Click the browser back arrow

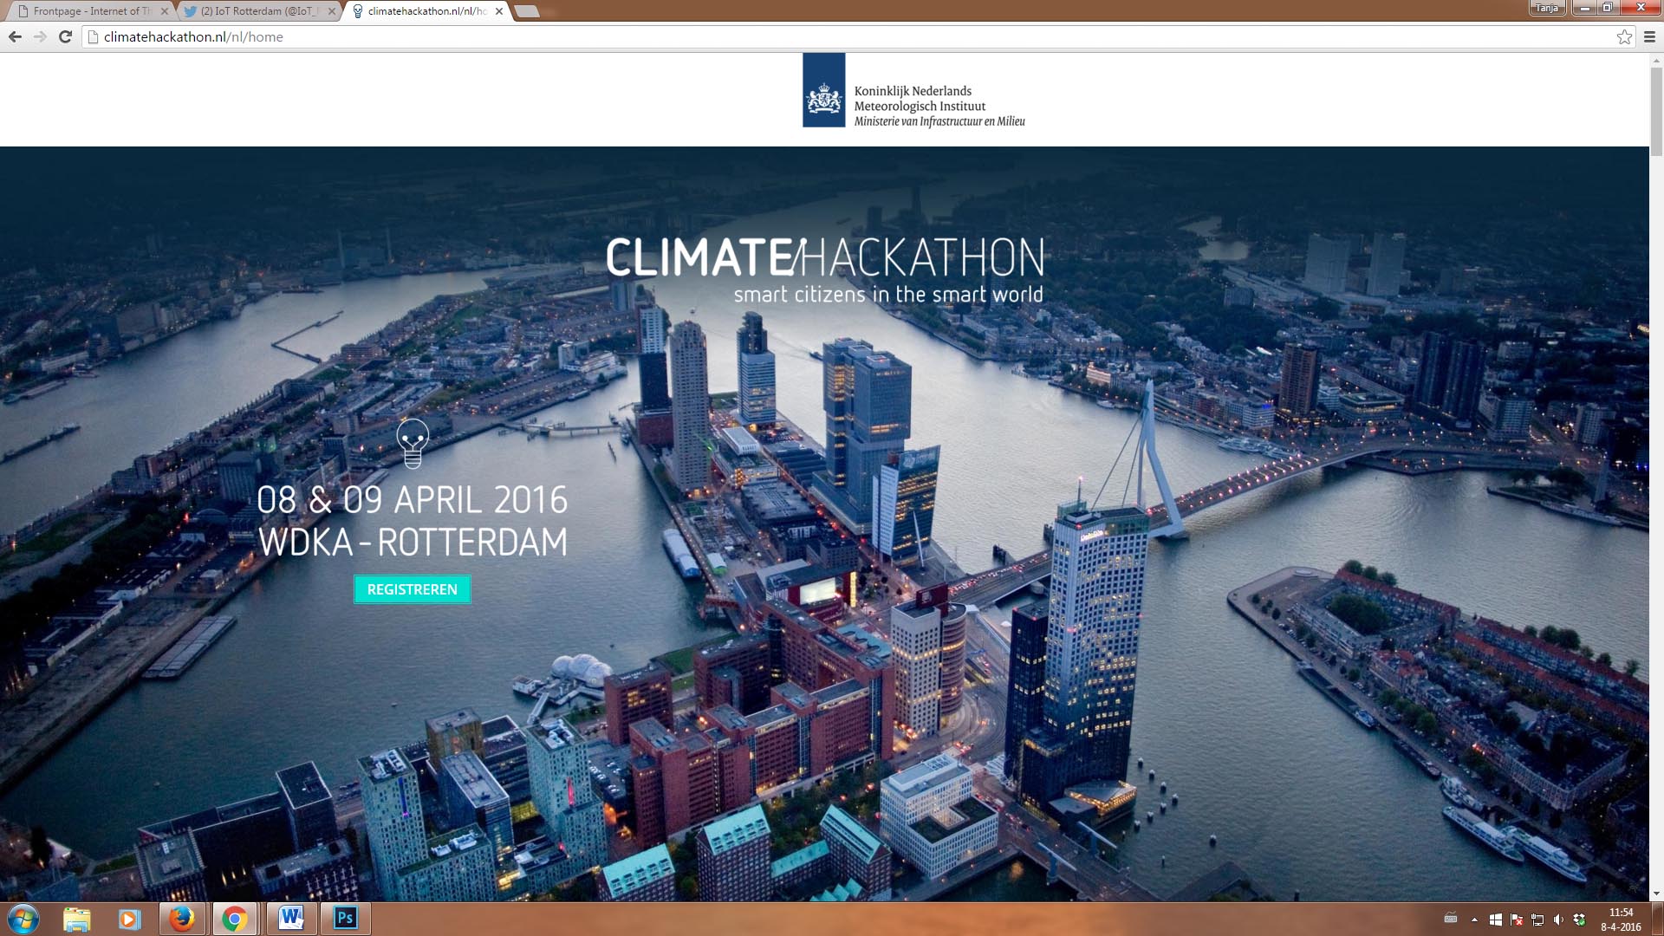click(15, 36)
